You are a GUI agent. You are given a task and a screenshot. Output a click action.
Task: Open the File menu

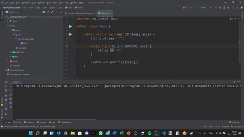pyautogui.click(x=7, y=3)
